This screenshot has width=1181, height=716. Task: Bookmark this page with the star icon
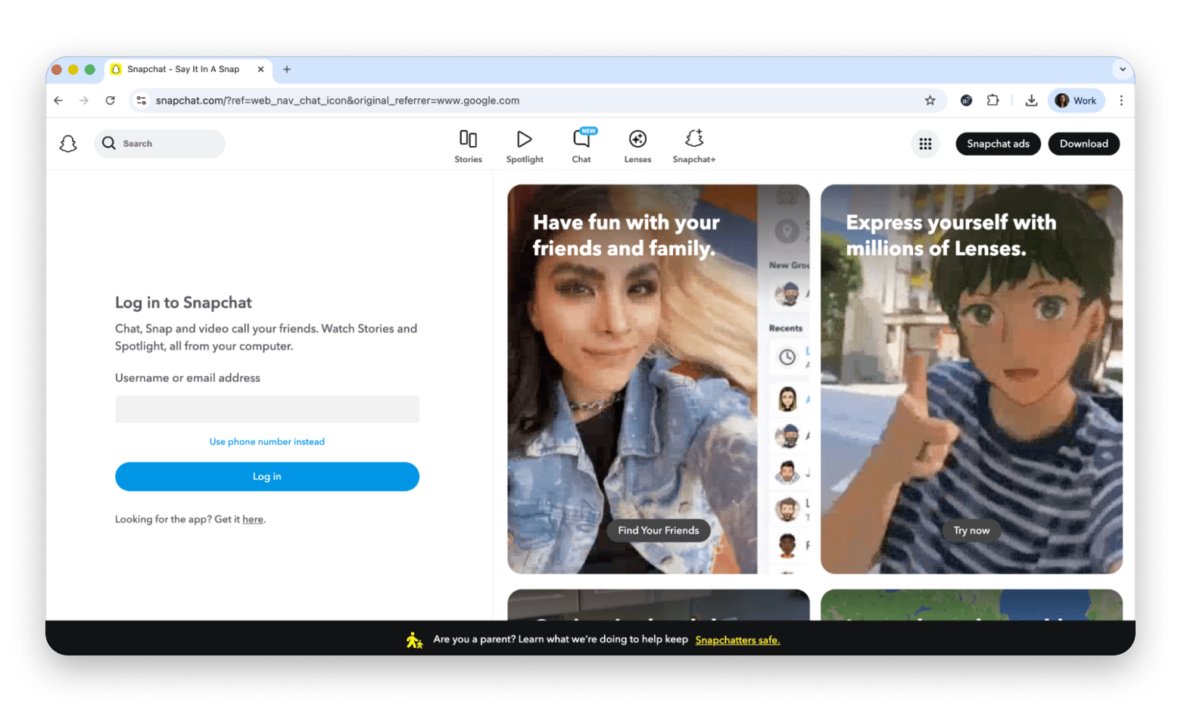pyautogui.click(x=930, y=100)
